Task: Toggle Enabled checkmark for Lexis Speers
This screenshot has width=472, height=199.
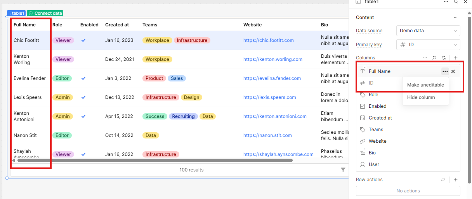Action: click(83, 97)
